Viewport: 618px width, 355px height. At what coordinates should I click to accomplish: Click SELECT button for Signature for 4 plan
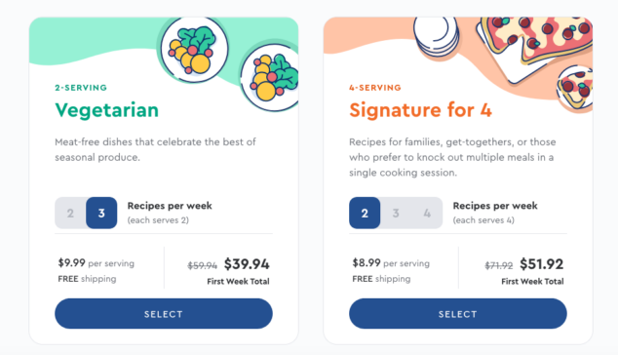(x=458, y=314)
